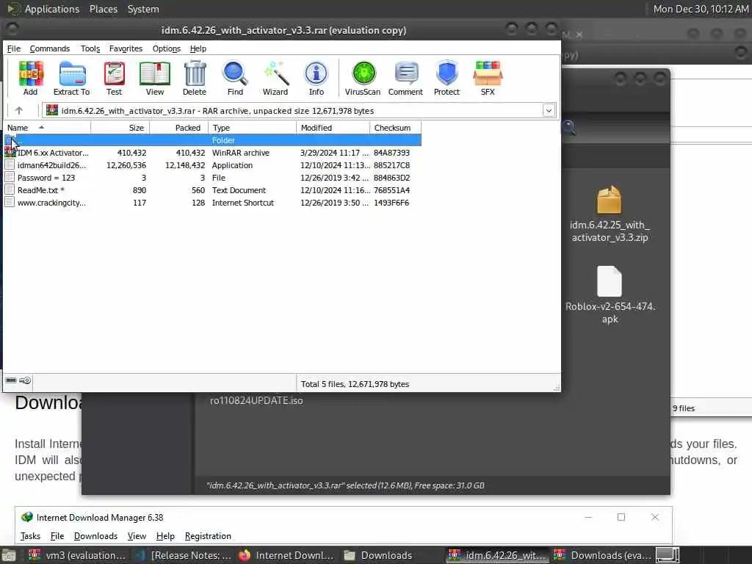Open the File menu in WinRAR
Screen dimensions: 752x564
pos(13,48)
